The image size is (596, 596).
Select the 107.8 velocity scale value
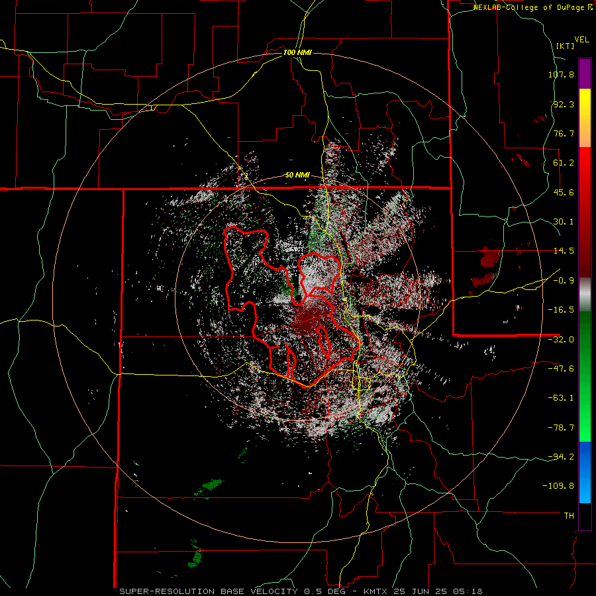click(x=561, y=74)
